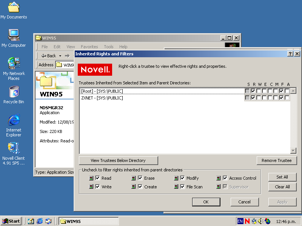Click the traffic light icon beside File Scan
This screenshot has height=226, width=302.
[x=176, y=186]
